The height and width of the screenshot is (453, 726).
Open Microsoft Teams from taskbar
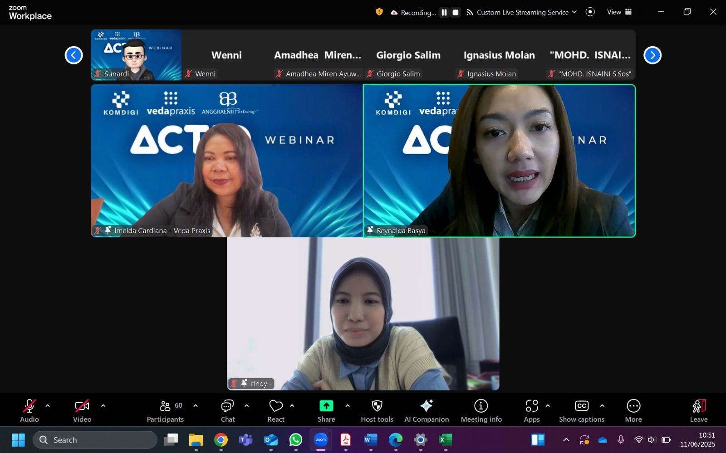click(246, 440)
